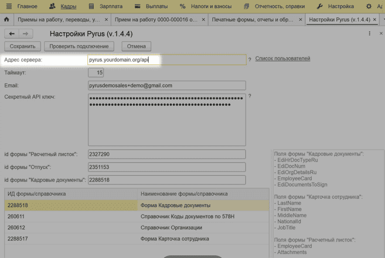Click the home icon tab

pyautogui.click(x=6, y=19)
